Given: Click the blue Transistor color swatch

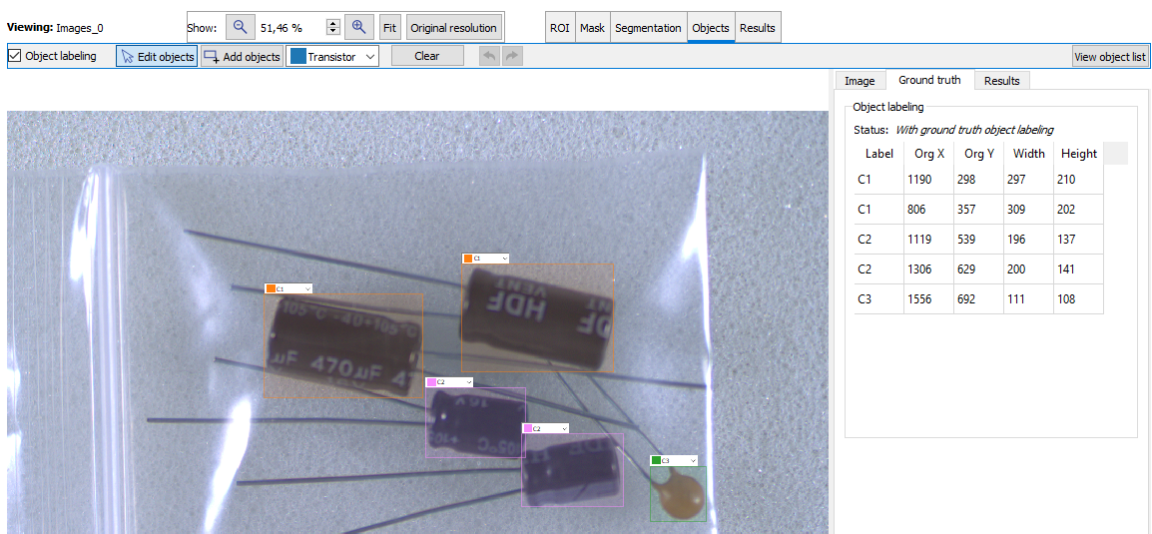Looking at the screenshot, I should point(297,57).
